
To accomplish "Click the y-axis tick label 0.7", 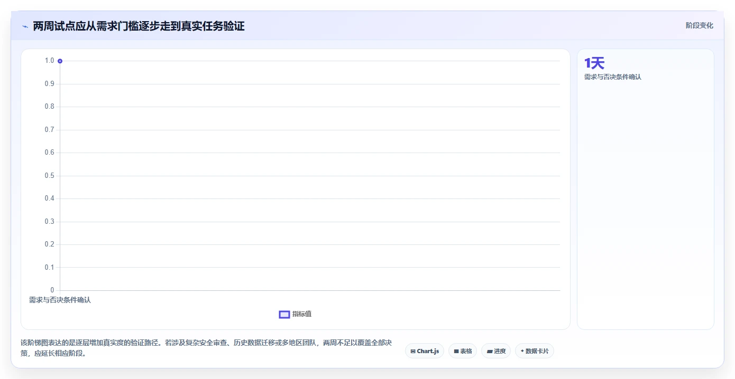I will 49,130.
